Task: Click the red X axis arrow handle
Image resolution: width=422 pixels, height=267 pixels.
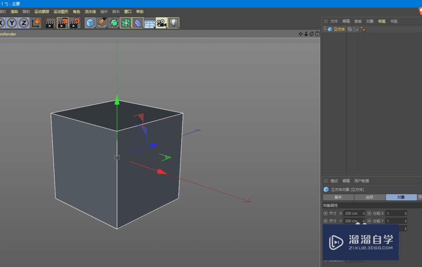Action: pos(162,172)
